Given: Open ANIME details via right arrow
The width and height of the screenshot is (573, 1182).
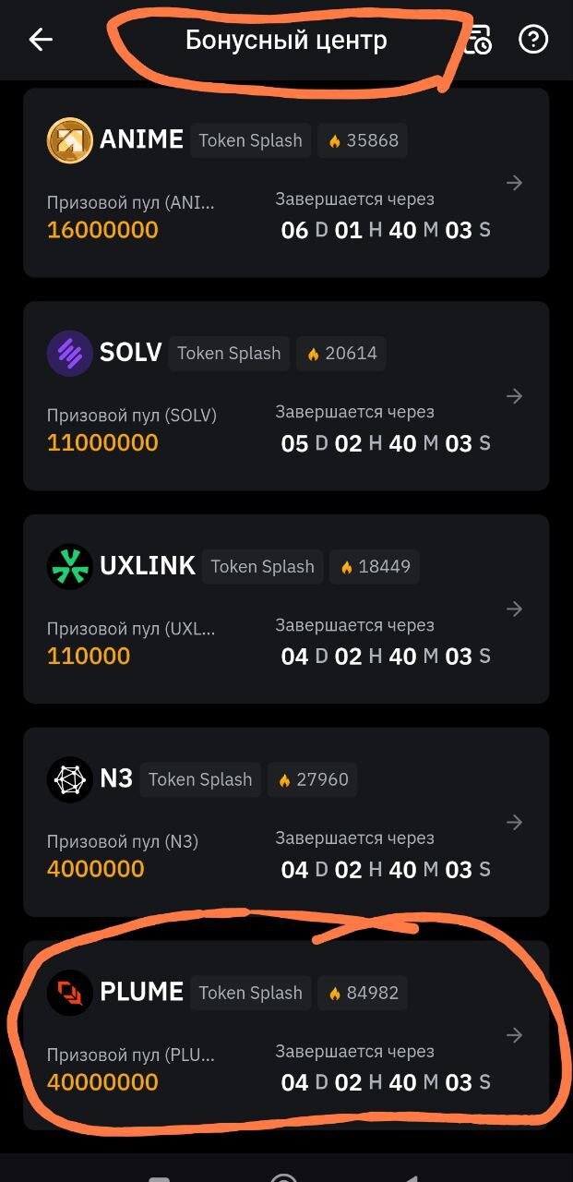Looking at the screenshot, I should [x=515, y=183].
